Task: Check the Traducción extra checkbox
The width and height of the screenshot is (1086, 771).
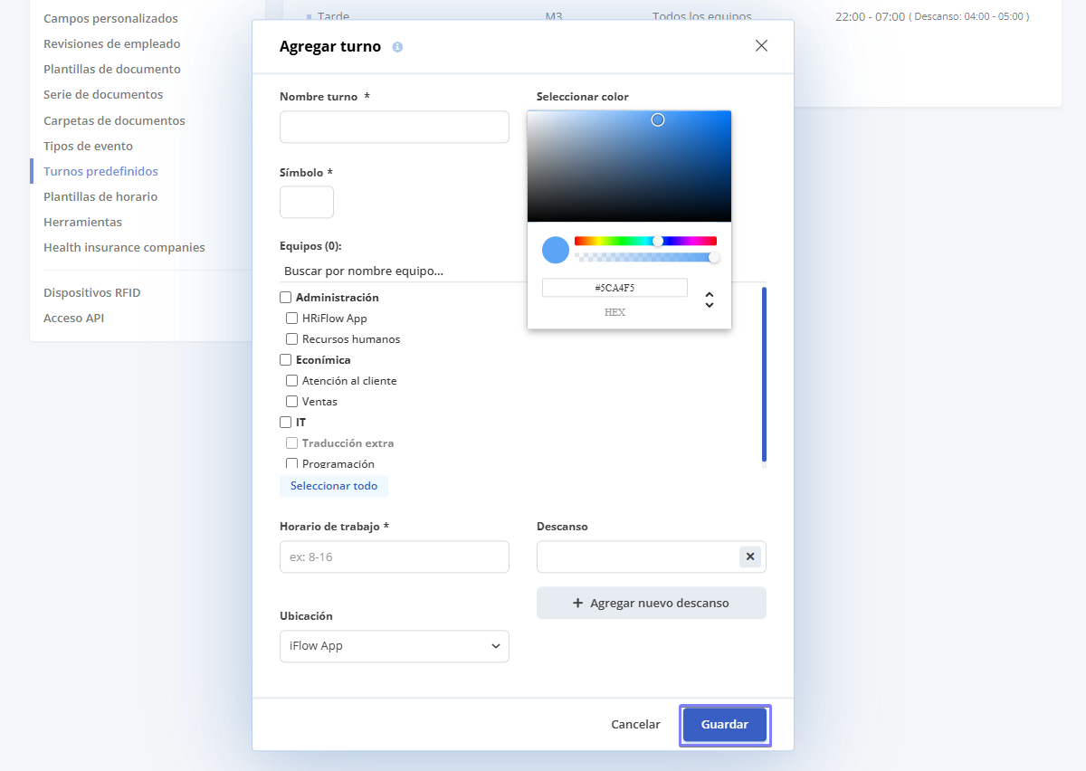Action: coord(292,443)
